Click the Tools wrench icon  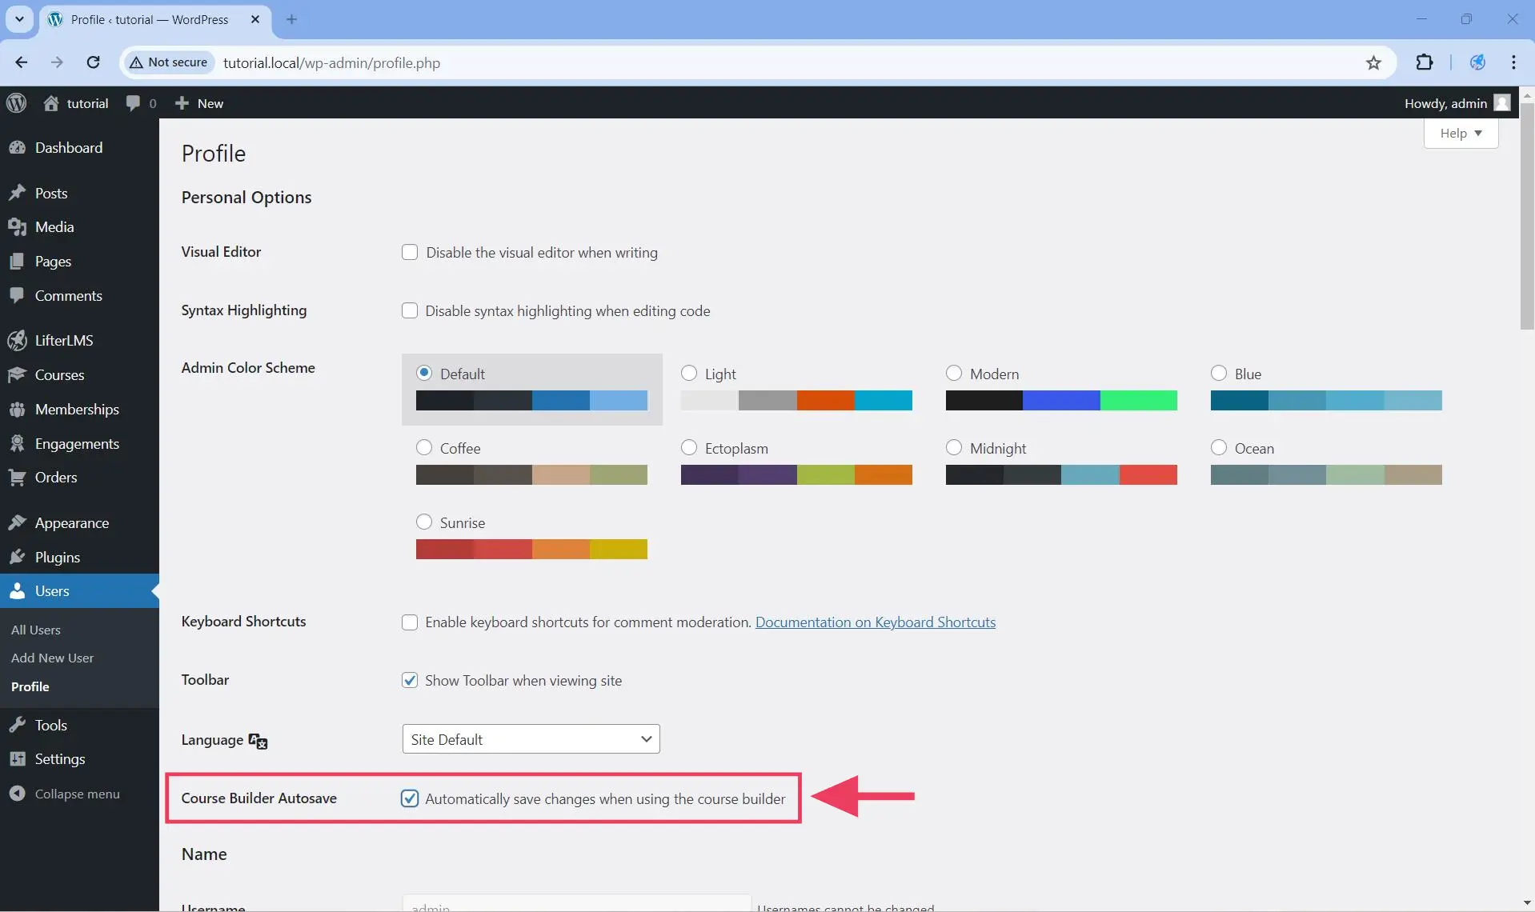[17, 725]
